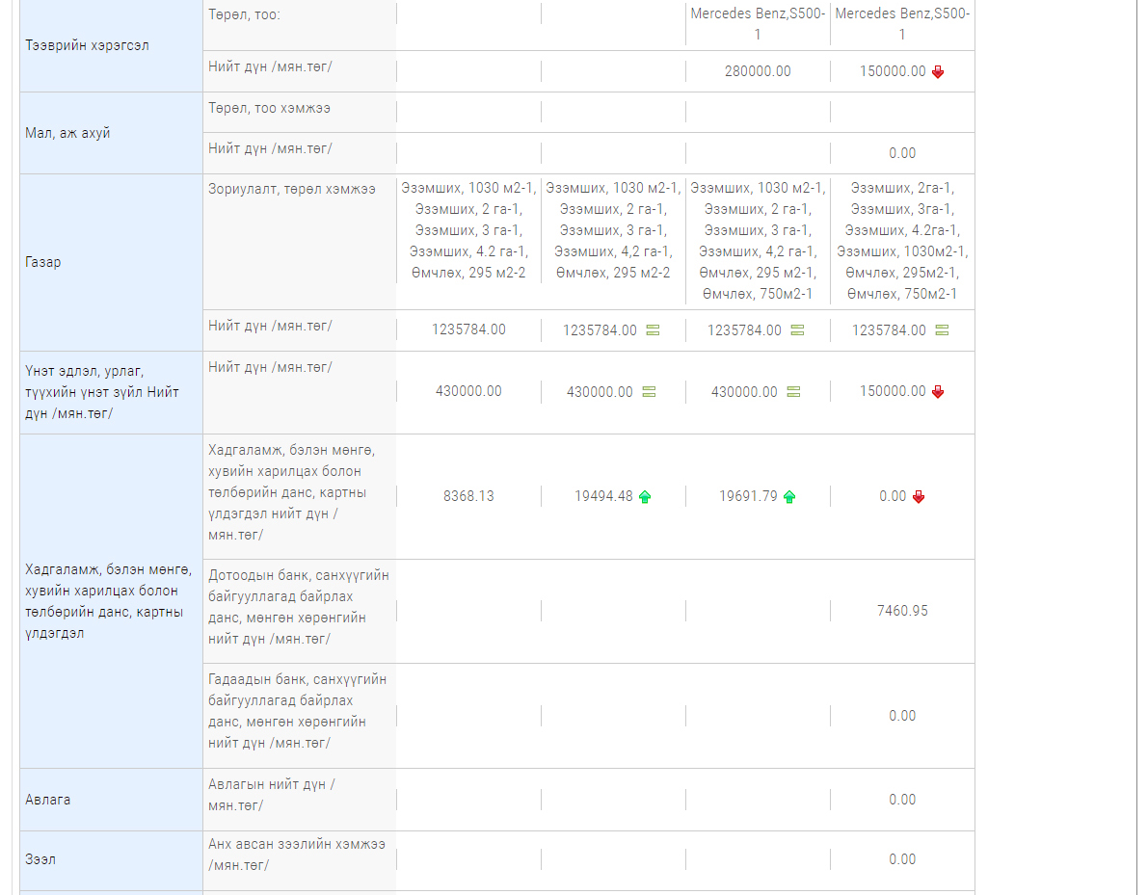The image size is (1148, 895).
Task: Select the 8368.13 savings amount
Action: pyautogui.click(x=468, y=496)
